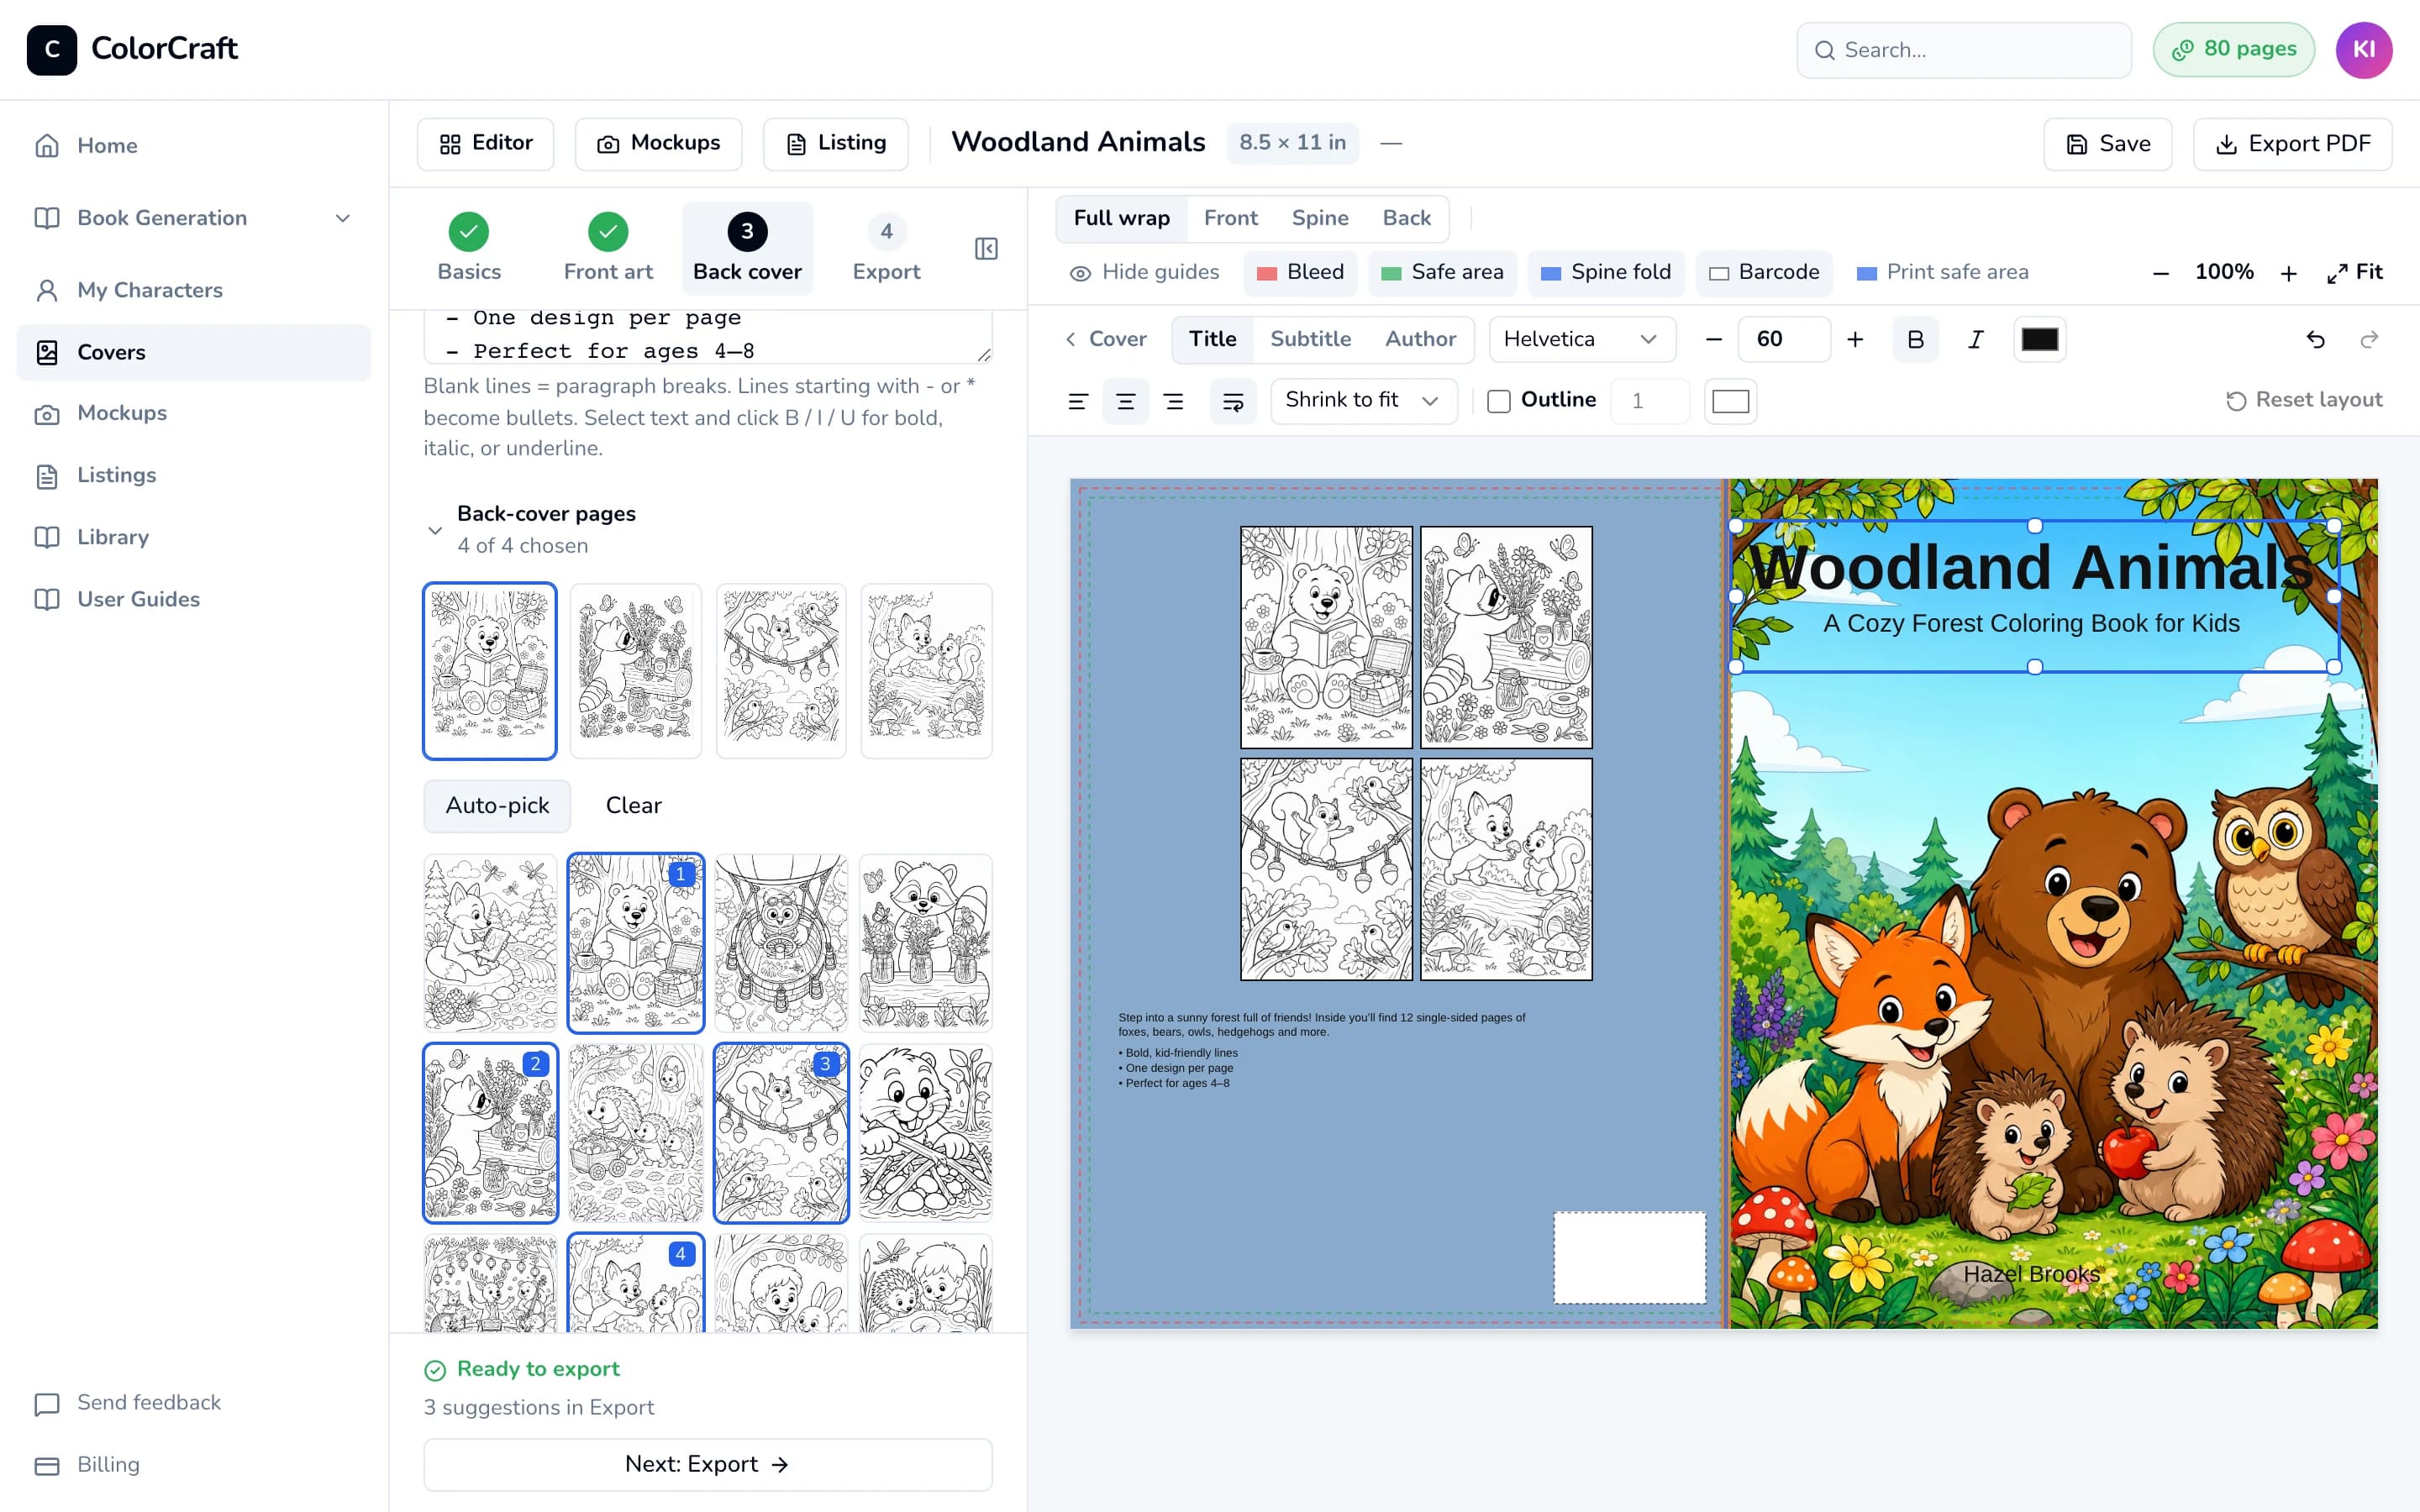2420x1512 pixels.
Task: Click the undo arrow icon
Action: (x=2315, y=339)
